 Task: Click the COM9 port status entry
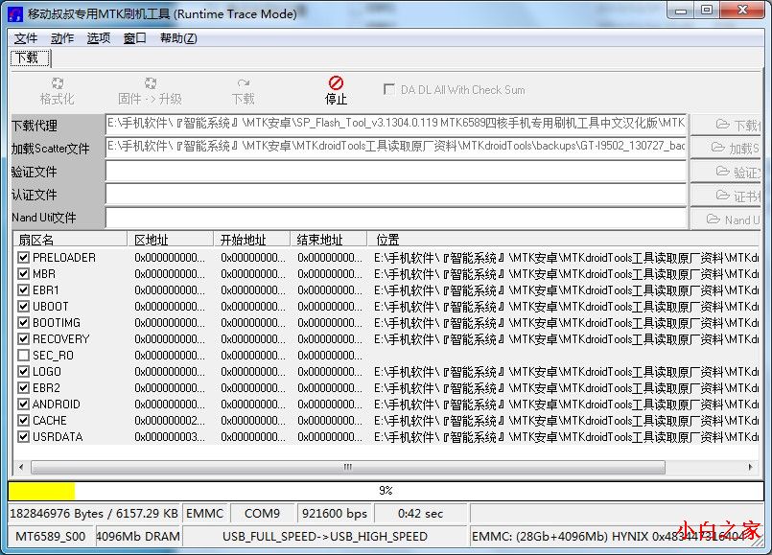[x=262, y=514]
